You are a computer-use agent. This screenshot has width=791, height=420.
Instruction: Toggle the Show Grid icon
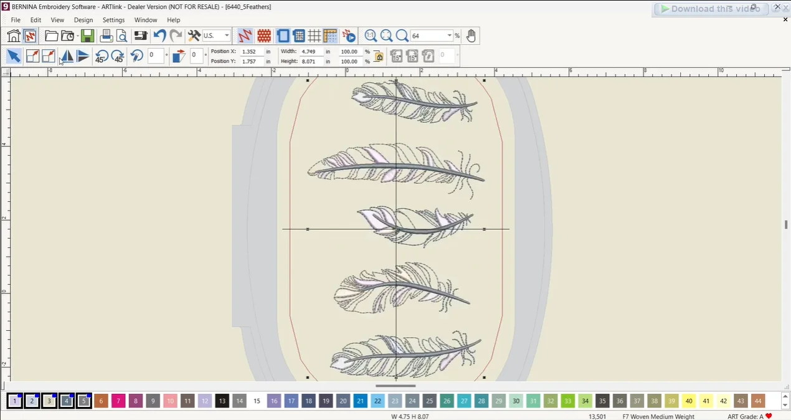tap(314, 36)
